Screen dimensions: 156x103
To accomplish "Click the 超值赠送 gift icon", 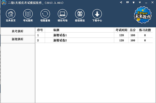I will pos(80,14).
